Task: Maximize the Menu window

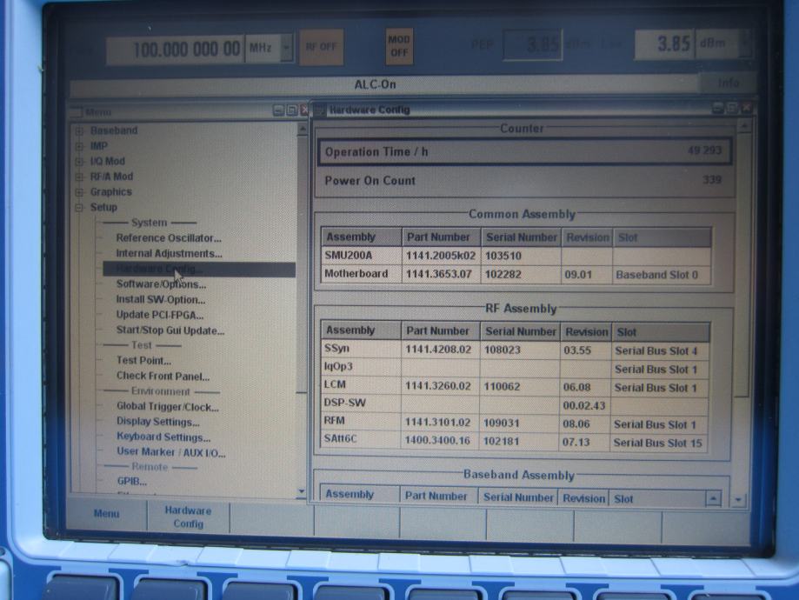Action: tap(291, 110)
